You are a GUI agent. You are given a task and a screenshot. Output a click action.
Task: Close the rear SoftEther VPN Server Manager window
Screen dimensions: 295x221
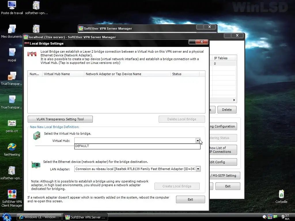tap(209, 27)
